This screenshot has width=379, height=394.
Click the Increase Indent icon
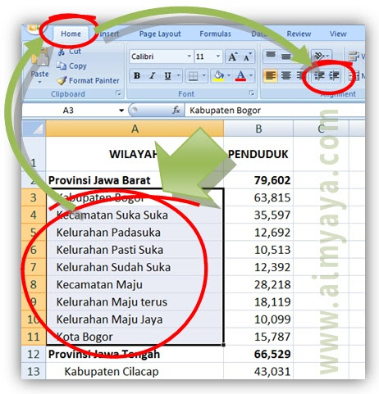(334, 75)
